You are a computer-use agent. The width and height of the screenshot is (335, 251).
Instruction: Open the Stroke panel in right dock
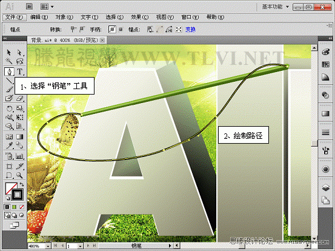pyautogui.click(x=325, y=133)
